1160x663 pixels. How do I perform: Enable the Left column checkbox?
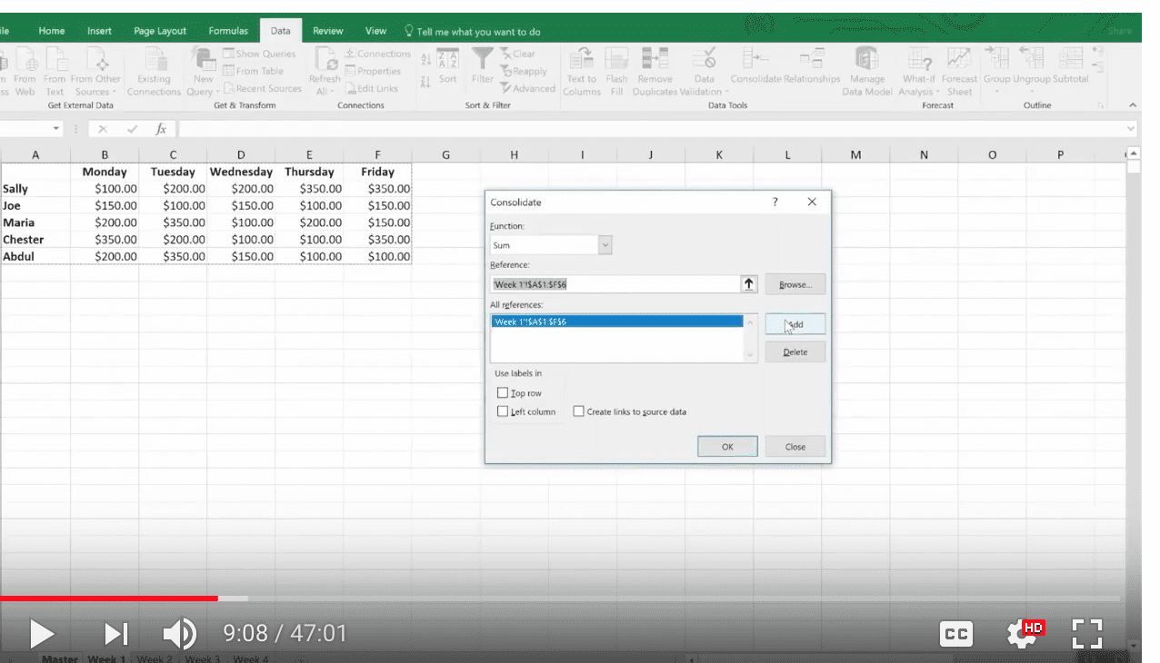point(503,411)
